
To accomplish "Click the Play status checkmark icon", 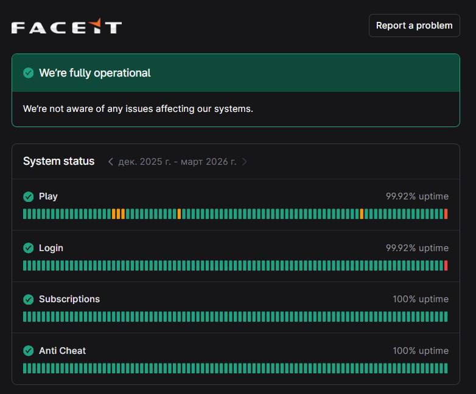I will (28, 196).
